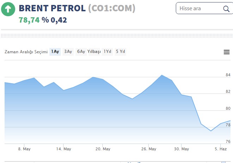Click the 84 y-axis value
Viewport: 233px width, 163px height.
228,75
